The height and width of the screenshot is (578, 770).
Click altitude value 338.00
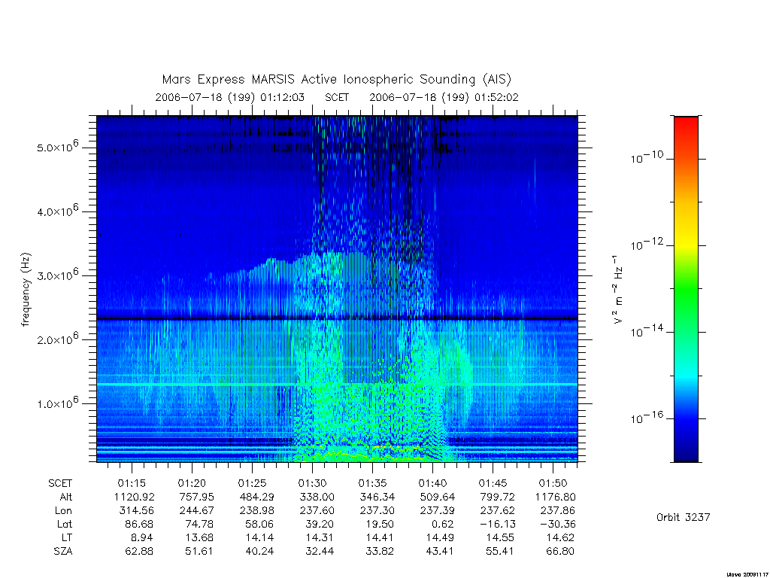click(317, 497)
